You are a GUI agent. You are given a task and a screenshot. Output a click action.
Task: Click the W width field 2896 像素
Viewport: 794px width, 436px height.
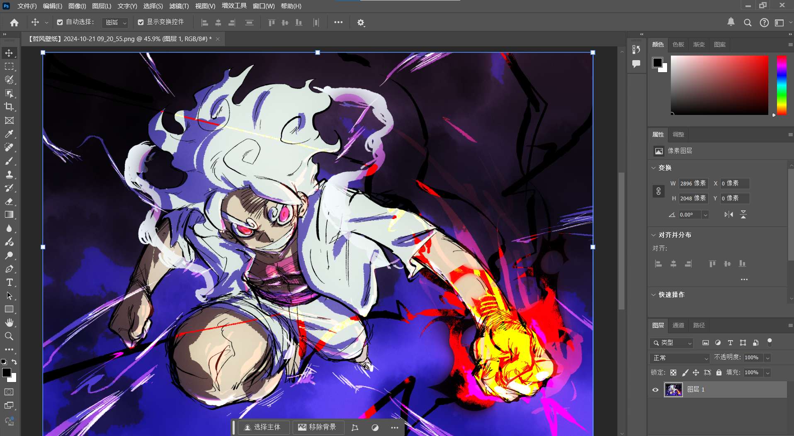pos(693,183)
